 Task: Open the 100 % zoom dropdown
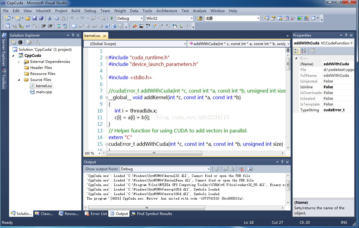tap(93, 153)
